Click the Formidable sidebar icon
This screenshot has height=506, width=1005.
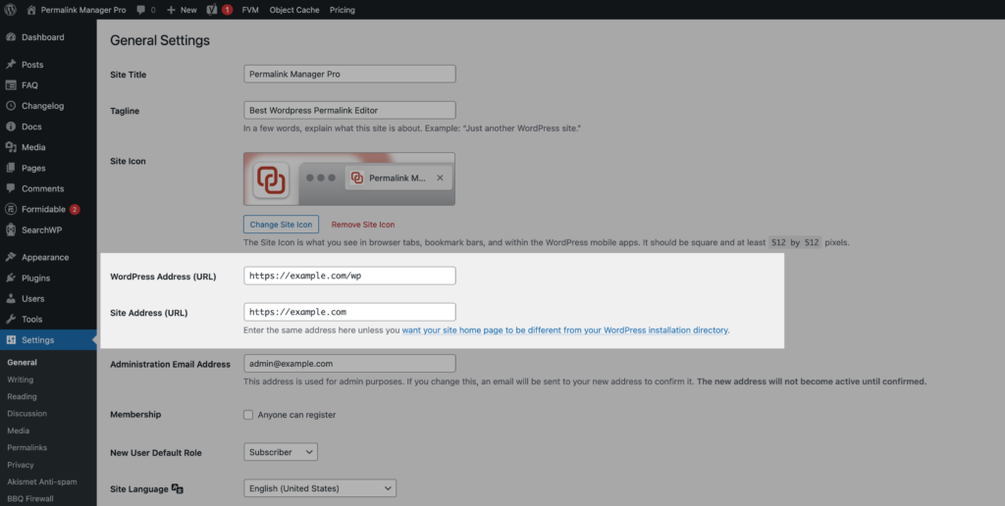click(10, 209)
